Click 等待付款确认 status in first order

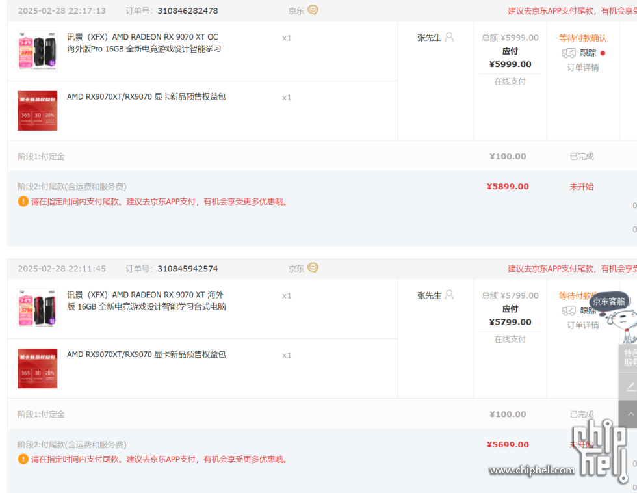[582, 38]
